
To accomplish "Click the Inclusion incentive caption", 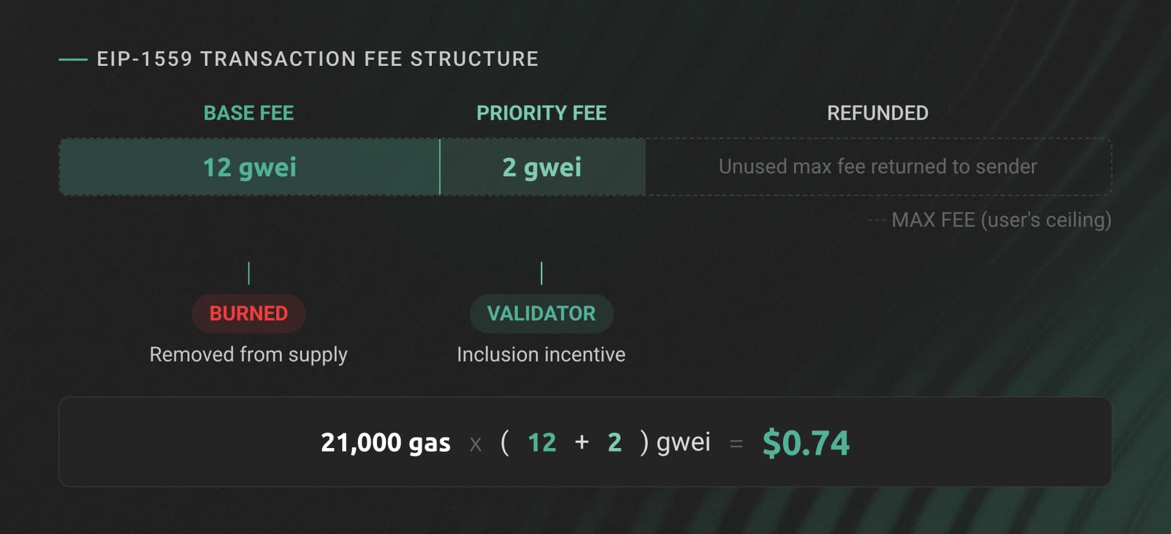I will [x=541, y=354].
